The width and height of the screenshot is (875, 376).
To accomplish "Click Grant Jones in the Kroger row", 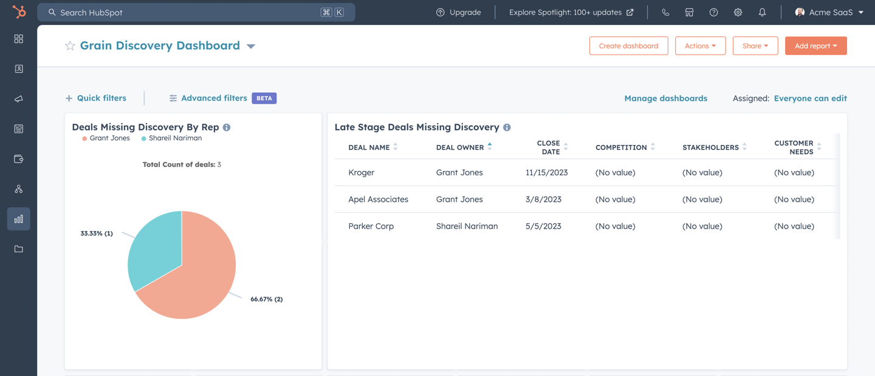I will point(459,173).
